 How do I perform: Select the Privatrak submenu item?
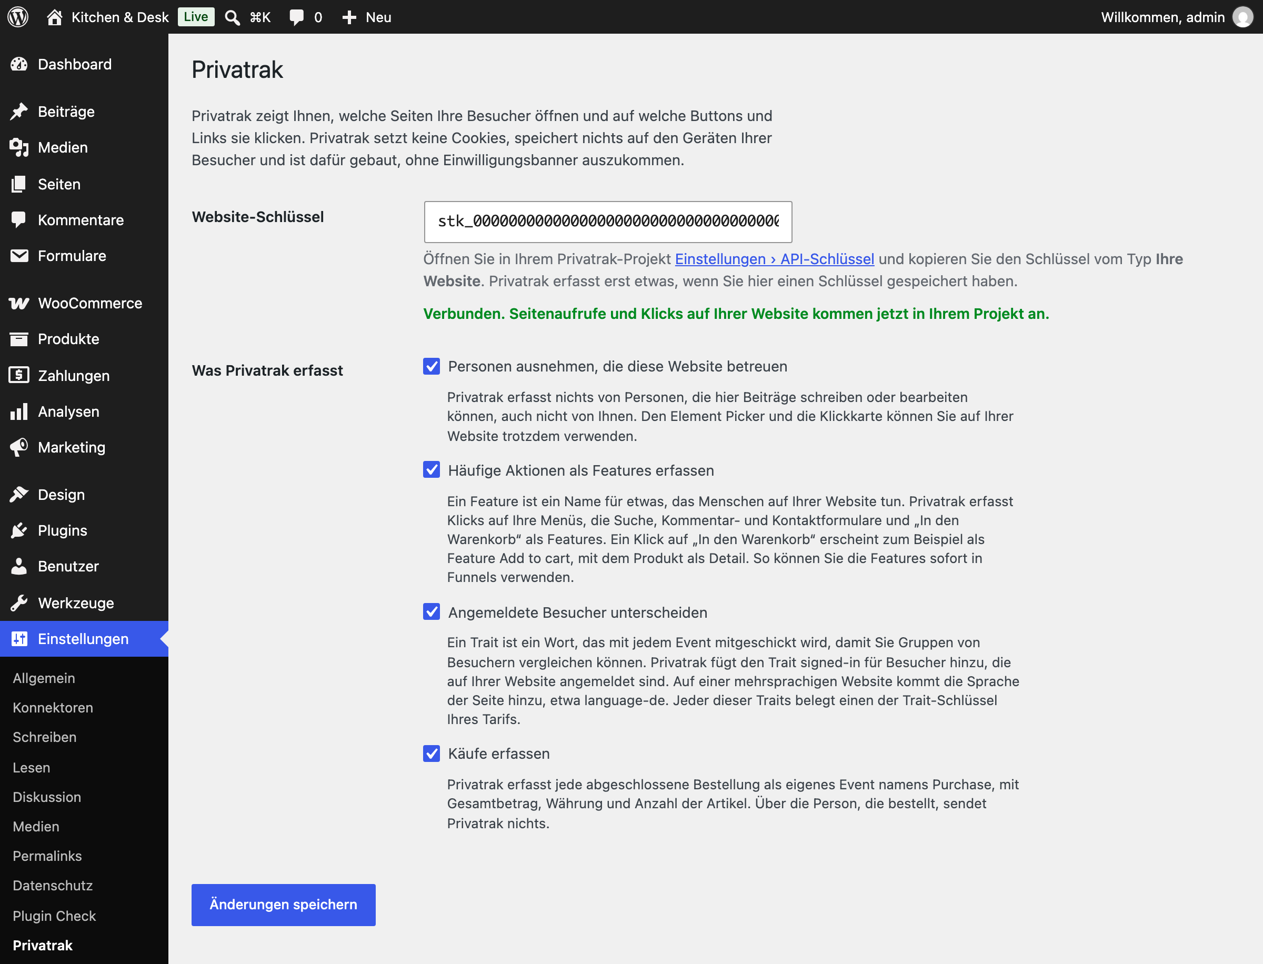click(43, 946)
